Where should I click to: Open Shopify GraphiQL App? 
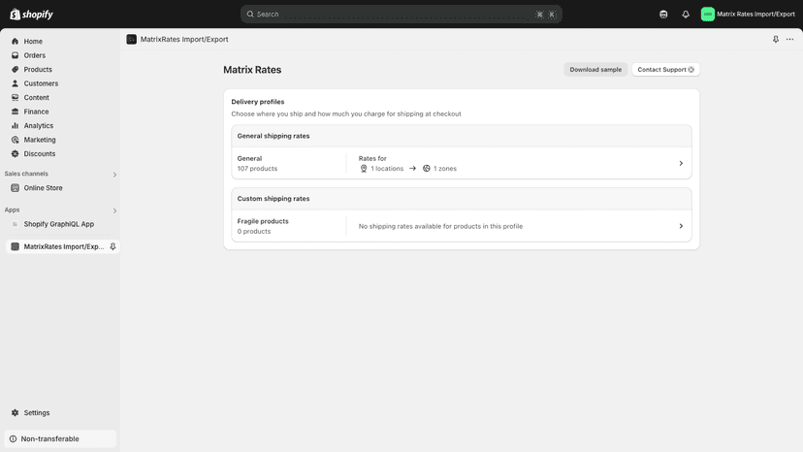[60, 224]
